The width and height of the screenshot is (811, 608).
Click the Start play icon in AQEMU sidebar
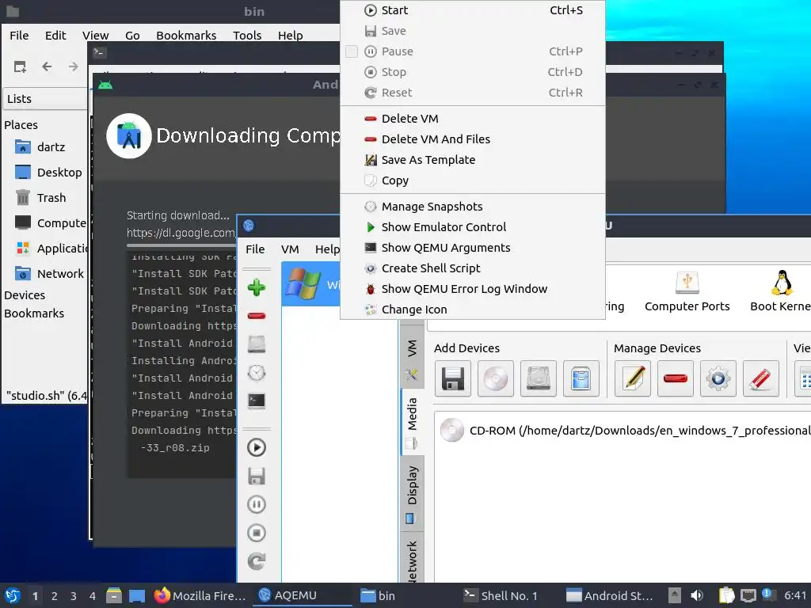click(x=257, y=448)
